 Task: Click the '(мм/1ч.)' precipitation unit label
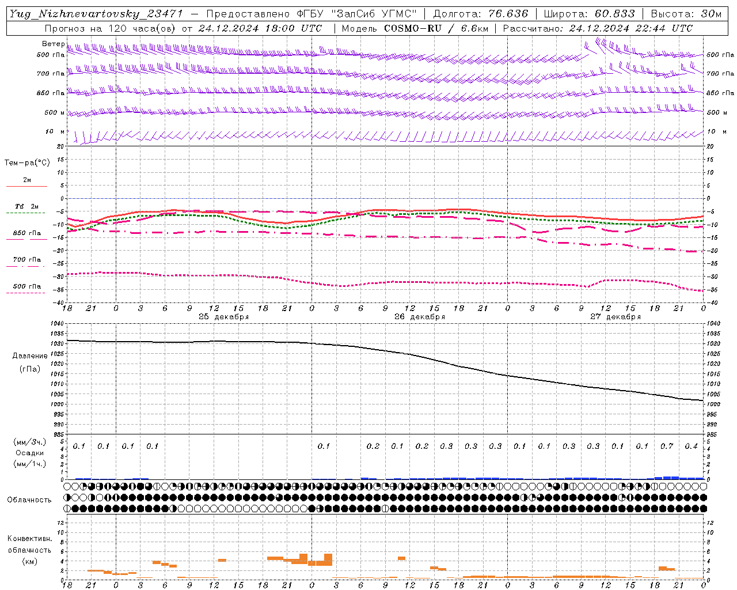30,464
